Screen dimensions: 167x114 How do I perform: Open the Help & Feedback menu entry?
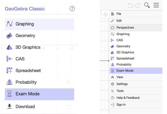tap(136, 98)
